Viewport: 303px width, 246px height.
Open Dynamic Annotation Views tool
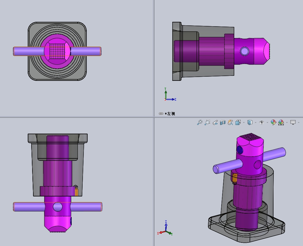[230, 122]
